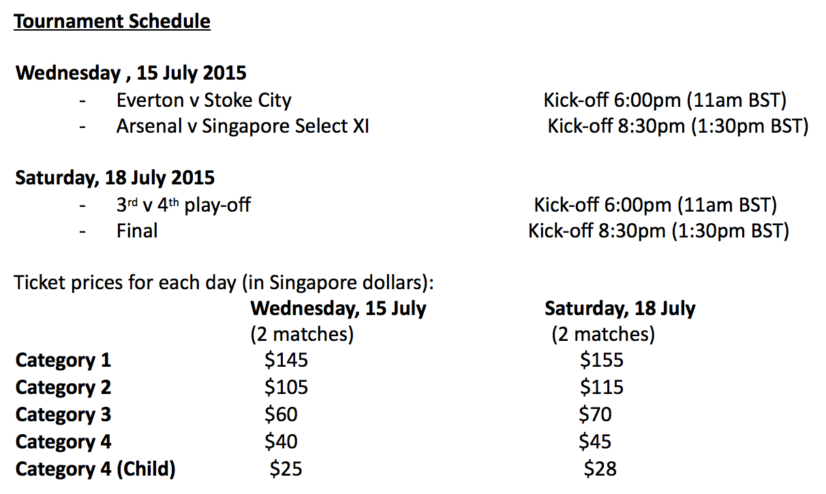Click the Category 4 (Child) row label
The image size is (826, 494).
point(95,469)
